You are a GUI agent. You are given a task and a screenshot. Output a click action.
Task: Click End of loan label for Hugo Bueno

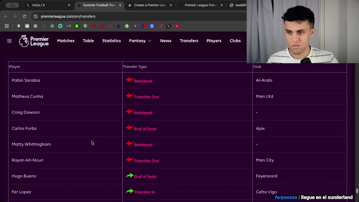pos(145,176)
